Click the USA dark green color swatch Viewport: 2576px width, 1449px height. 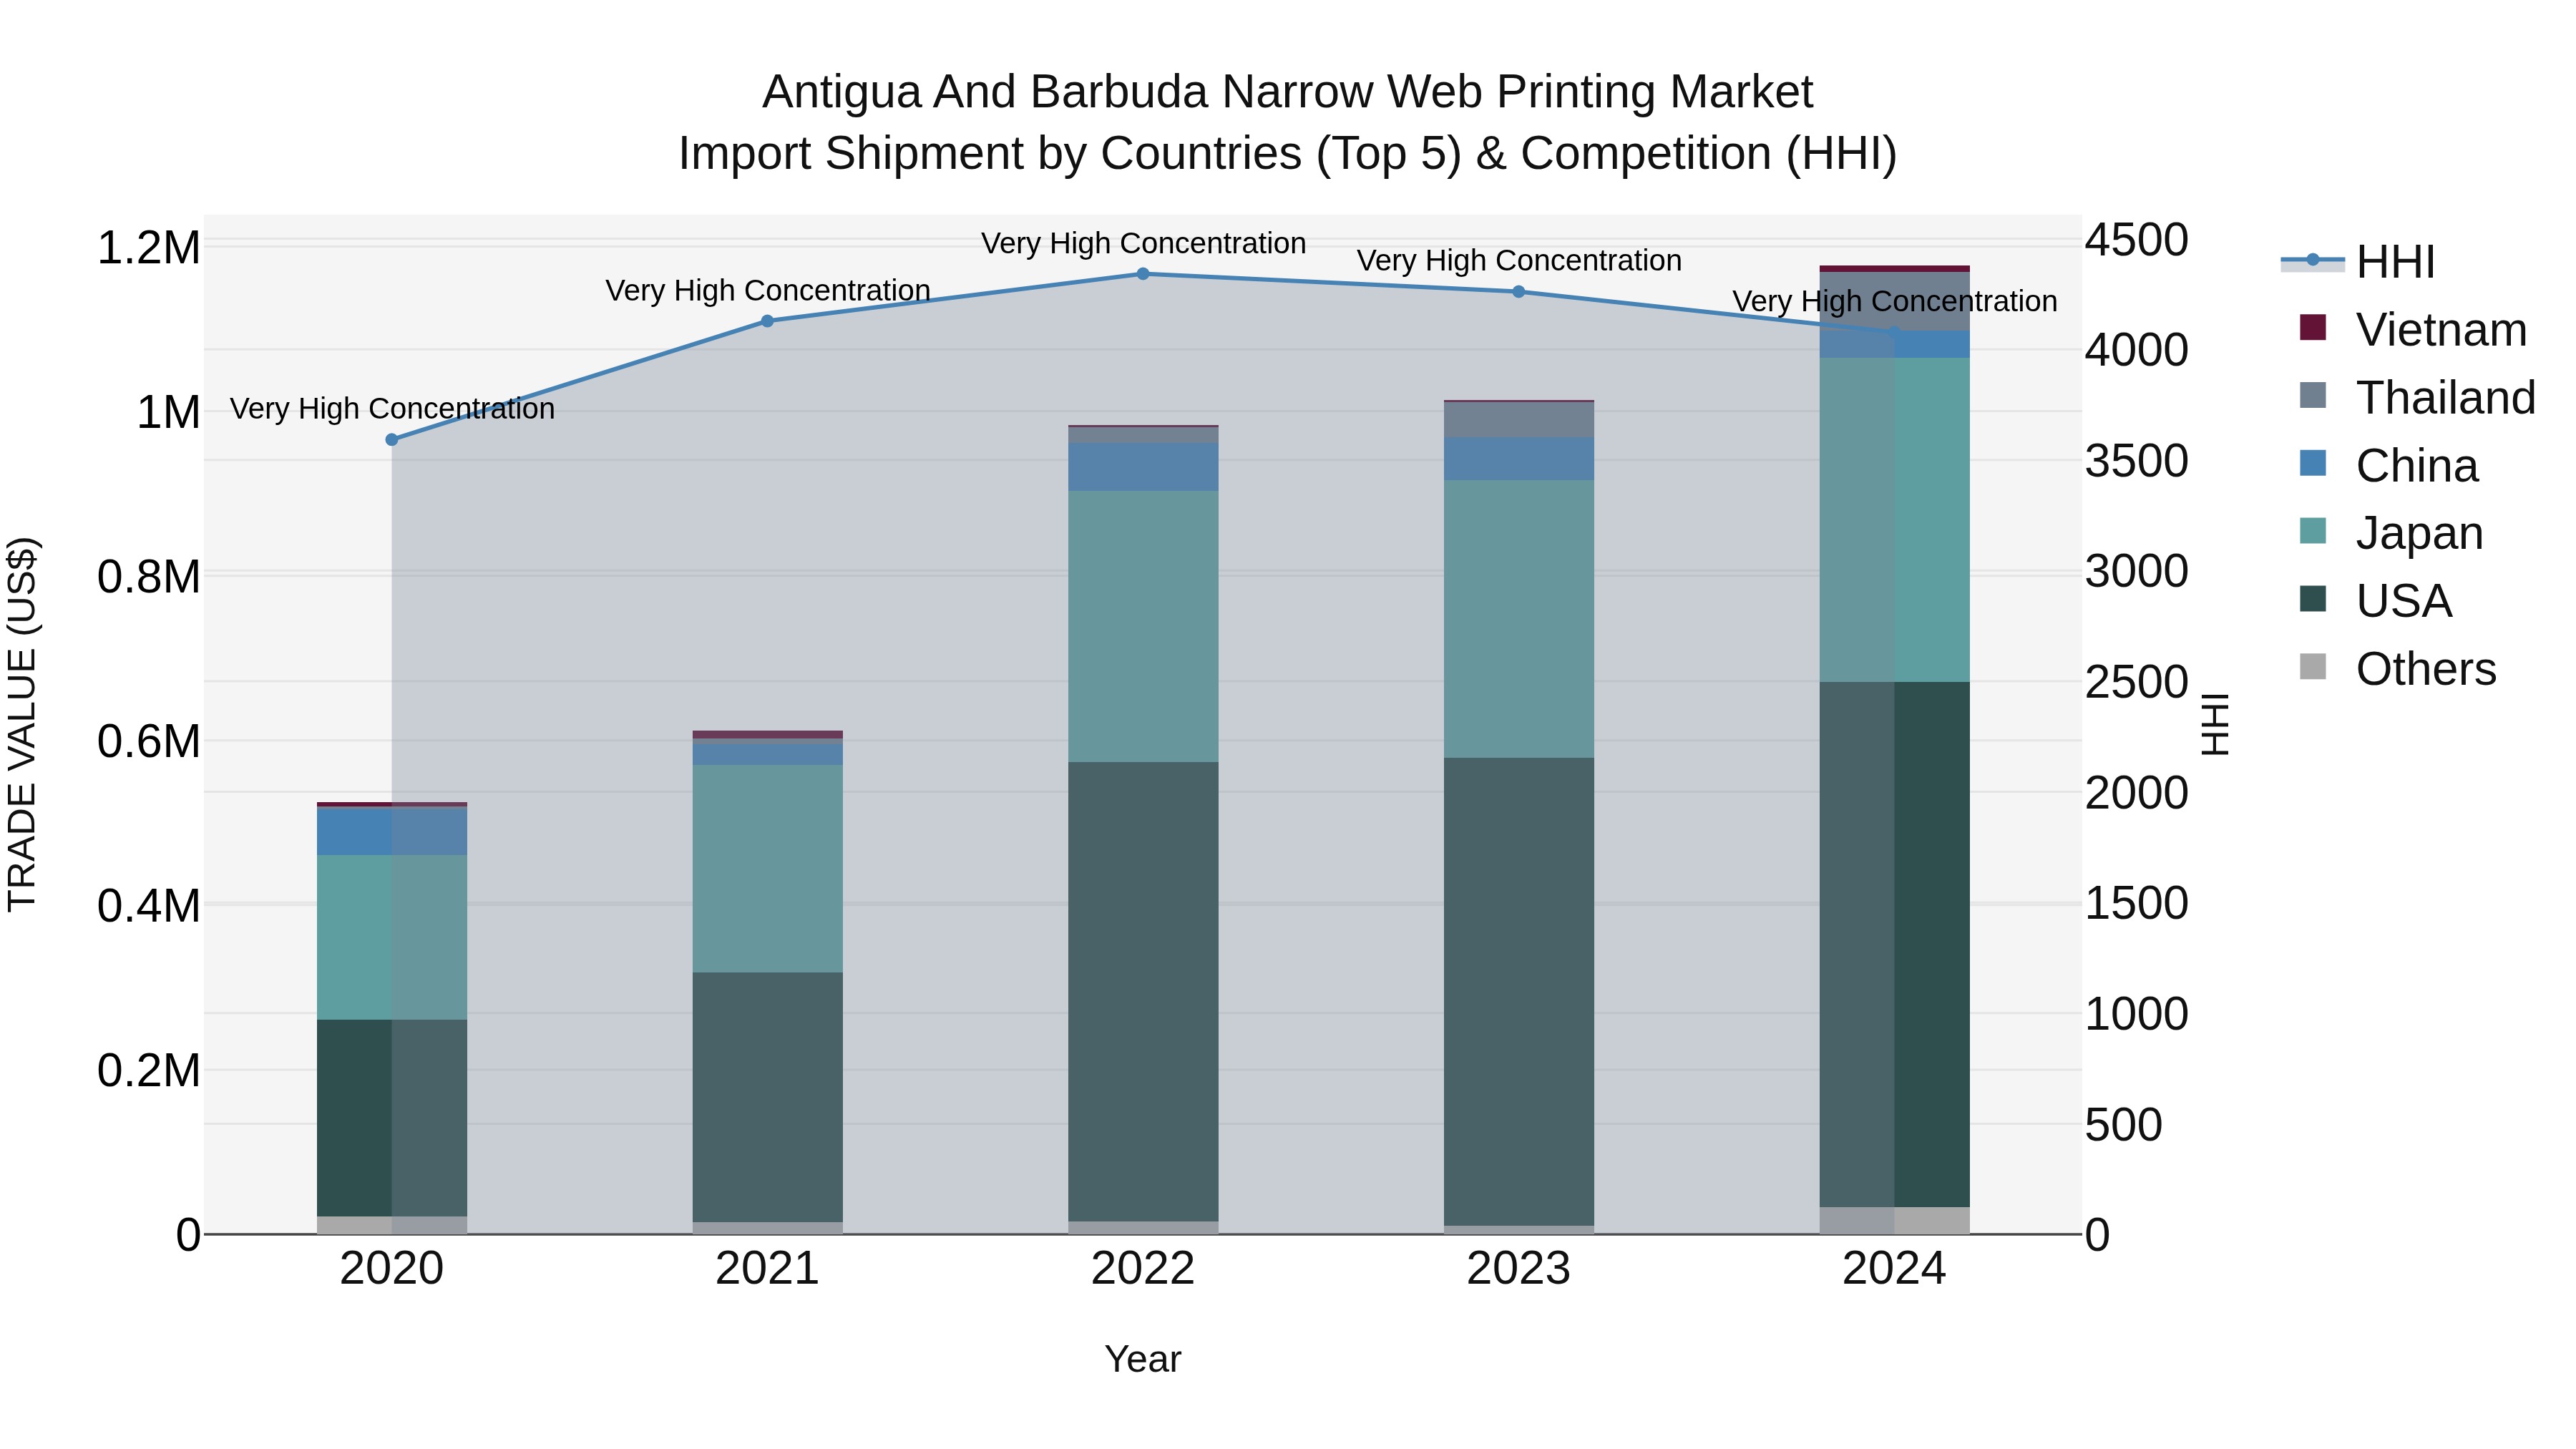(x=2313, y=599)
